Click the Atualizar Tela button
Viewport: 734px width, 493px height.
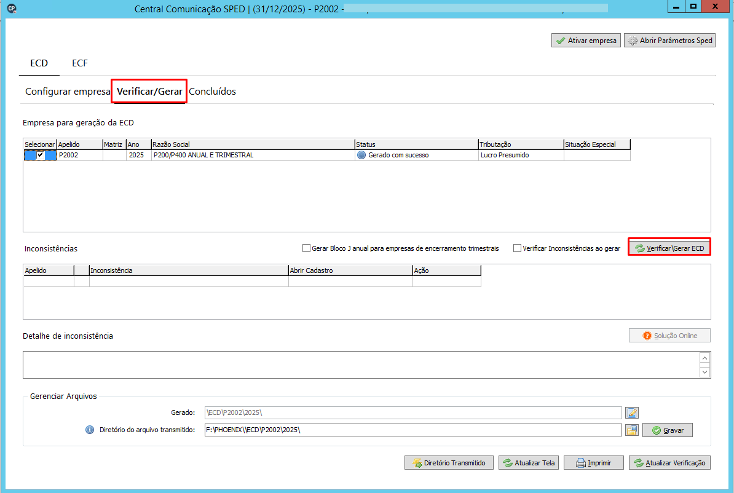(x=529, y=462)
